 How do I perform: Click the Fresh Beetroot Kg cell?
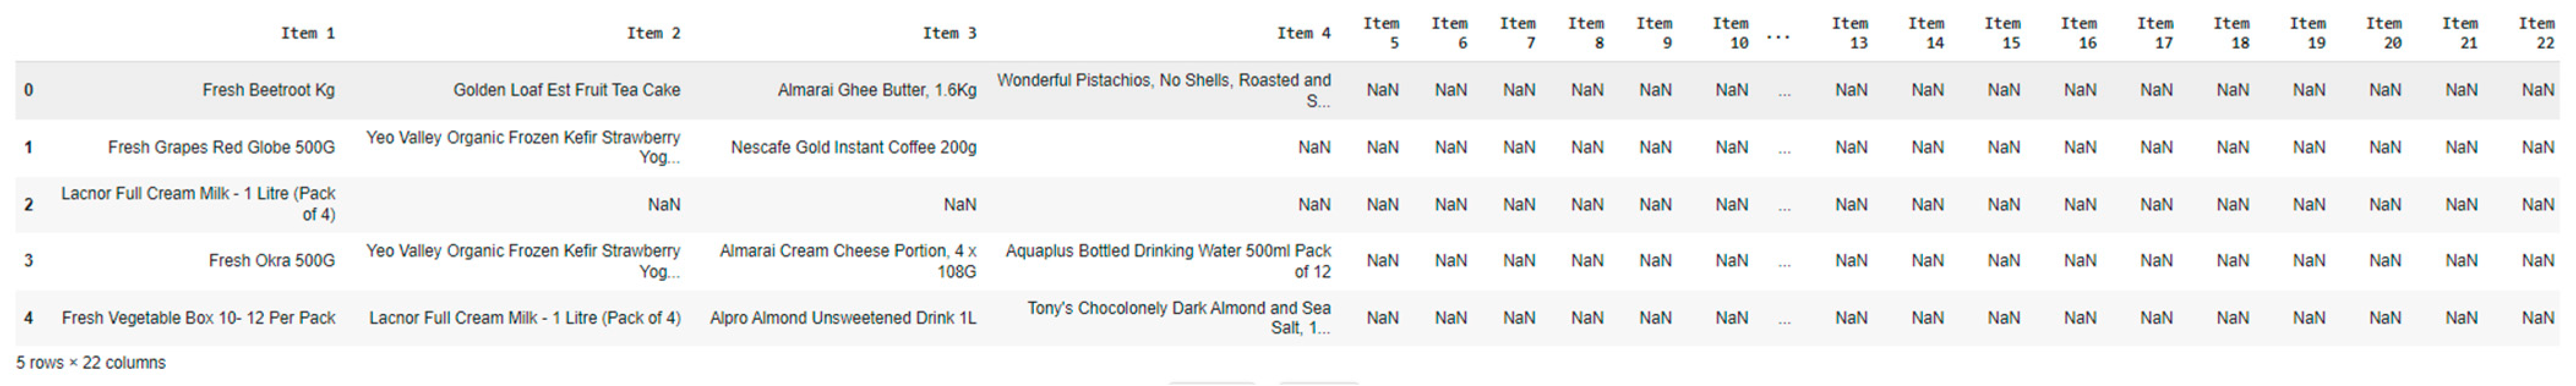point(268,90)
